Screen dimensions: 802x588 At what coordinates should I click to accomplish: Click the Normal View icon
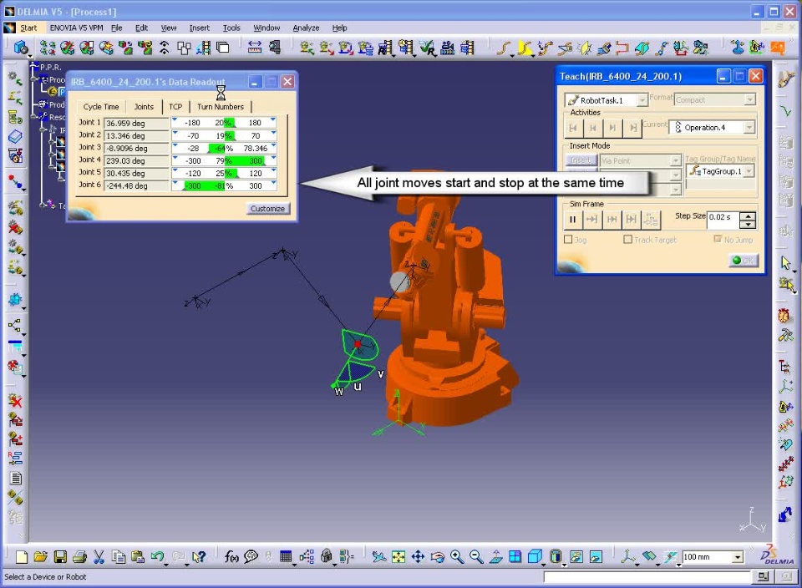[x=495, y=557]
